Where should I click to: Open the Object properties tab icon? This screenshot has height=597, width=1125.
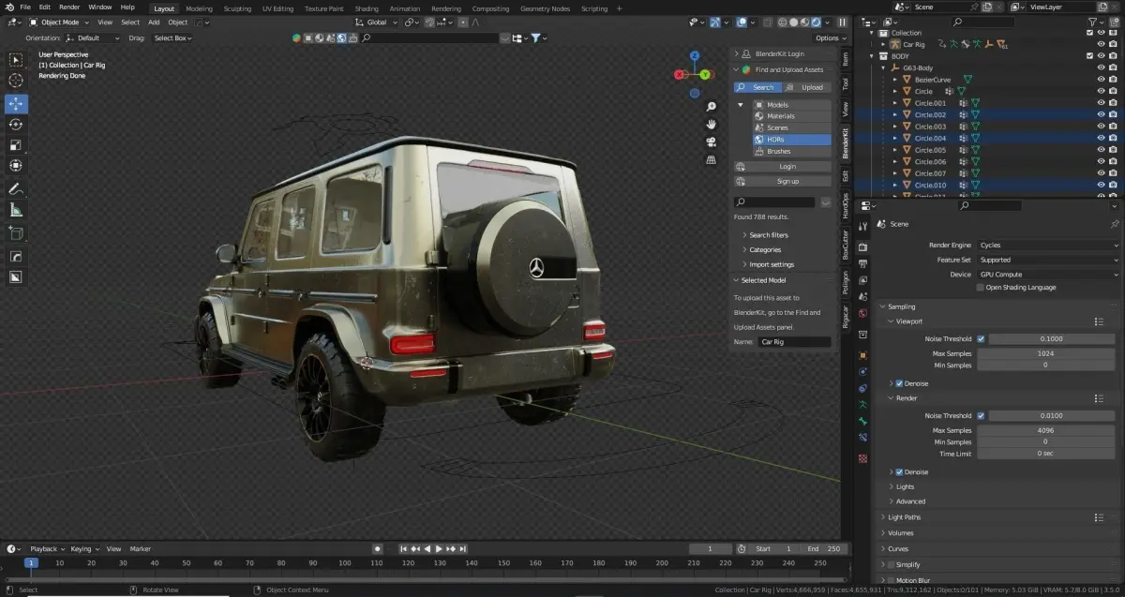(863, 355)
